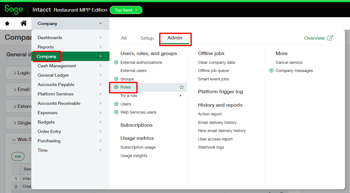The image size is (350, 193).
Task: Go to the Home icon
Action: point(24,23)
